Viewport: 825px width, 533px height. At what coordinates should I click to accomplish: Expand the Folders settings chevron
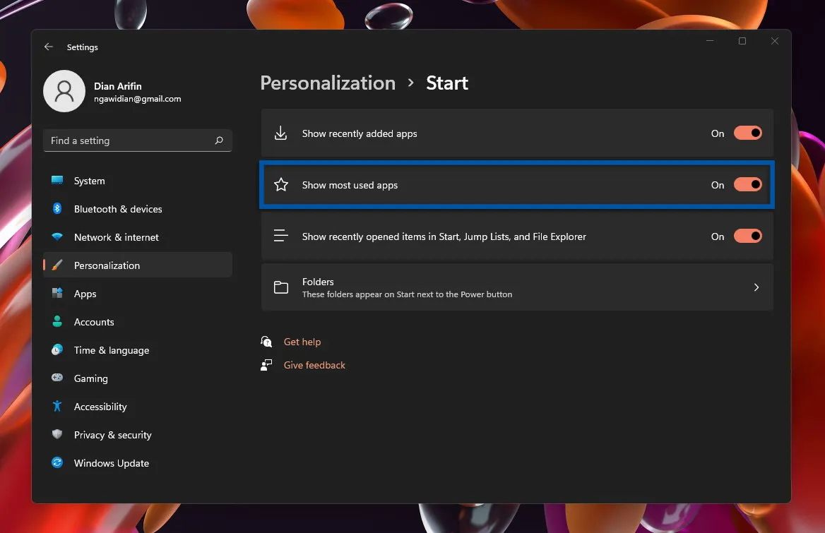point(756,287)
